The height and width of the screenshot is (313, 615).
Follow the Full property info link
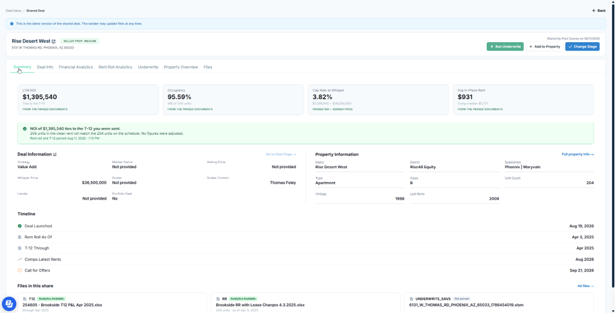pyautogui.click(x=578, y=154)
